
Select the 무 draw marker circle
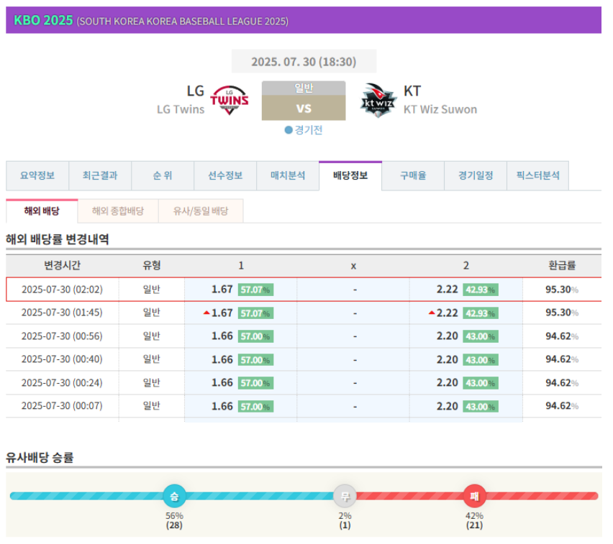(x=345, y=496)
